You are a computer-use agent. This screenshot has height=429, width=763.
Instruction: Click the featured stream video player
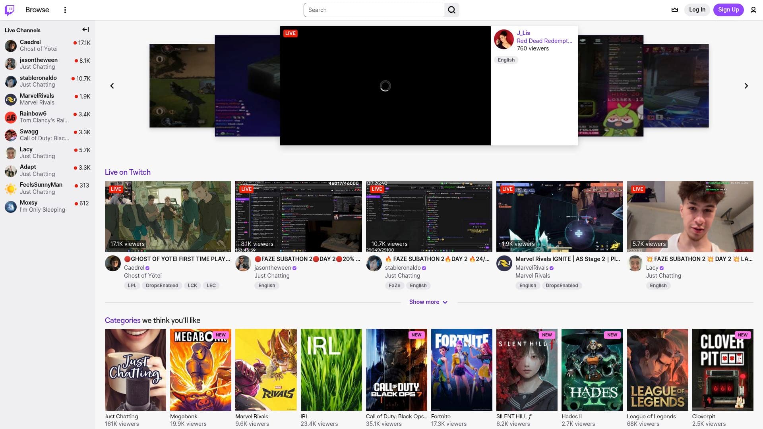click(x=385, y=86)
